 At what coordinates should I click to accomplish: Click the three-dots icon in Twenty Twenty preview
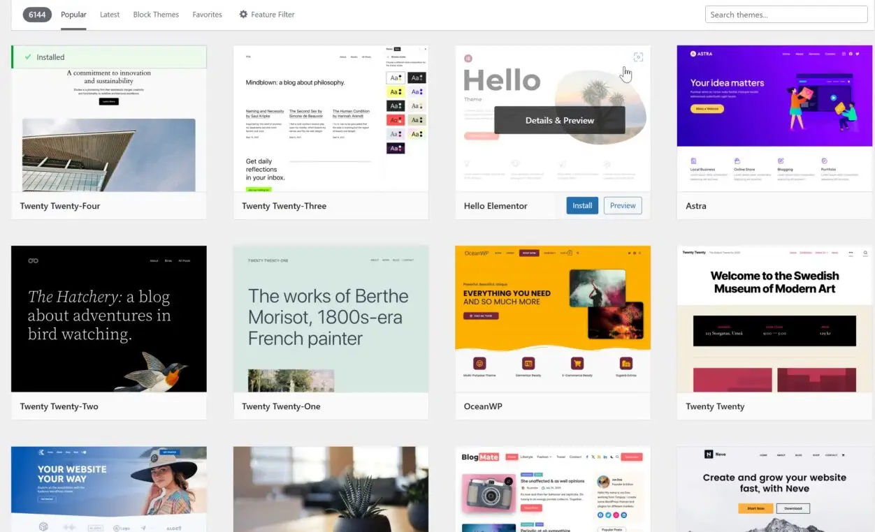coord(851,253)
